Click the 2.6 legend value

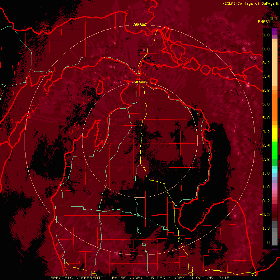click(x=266, y=160)
